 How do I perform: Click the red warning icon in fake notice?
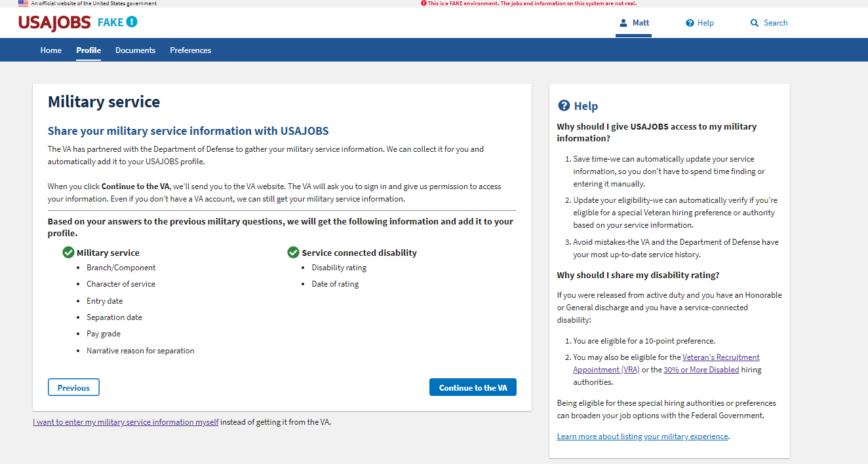tap(424, 3)
